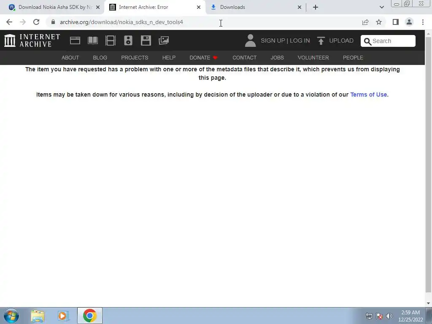432x324 pixels.
Task: Open the DONATE menu item
Action: [x=204, y=57]
